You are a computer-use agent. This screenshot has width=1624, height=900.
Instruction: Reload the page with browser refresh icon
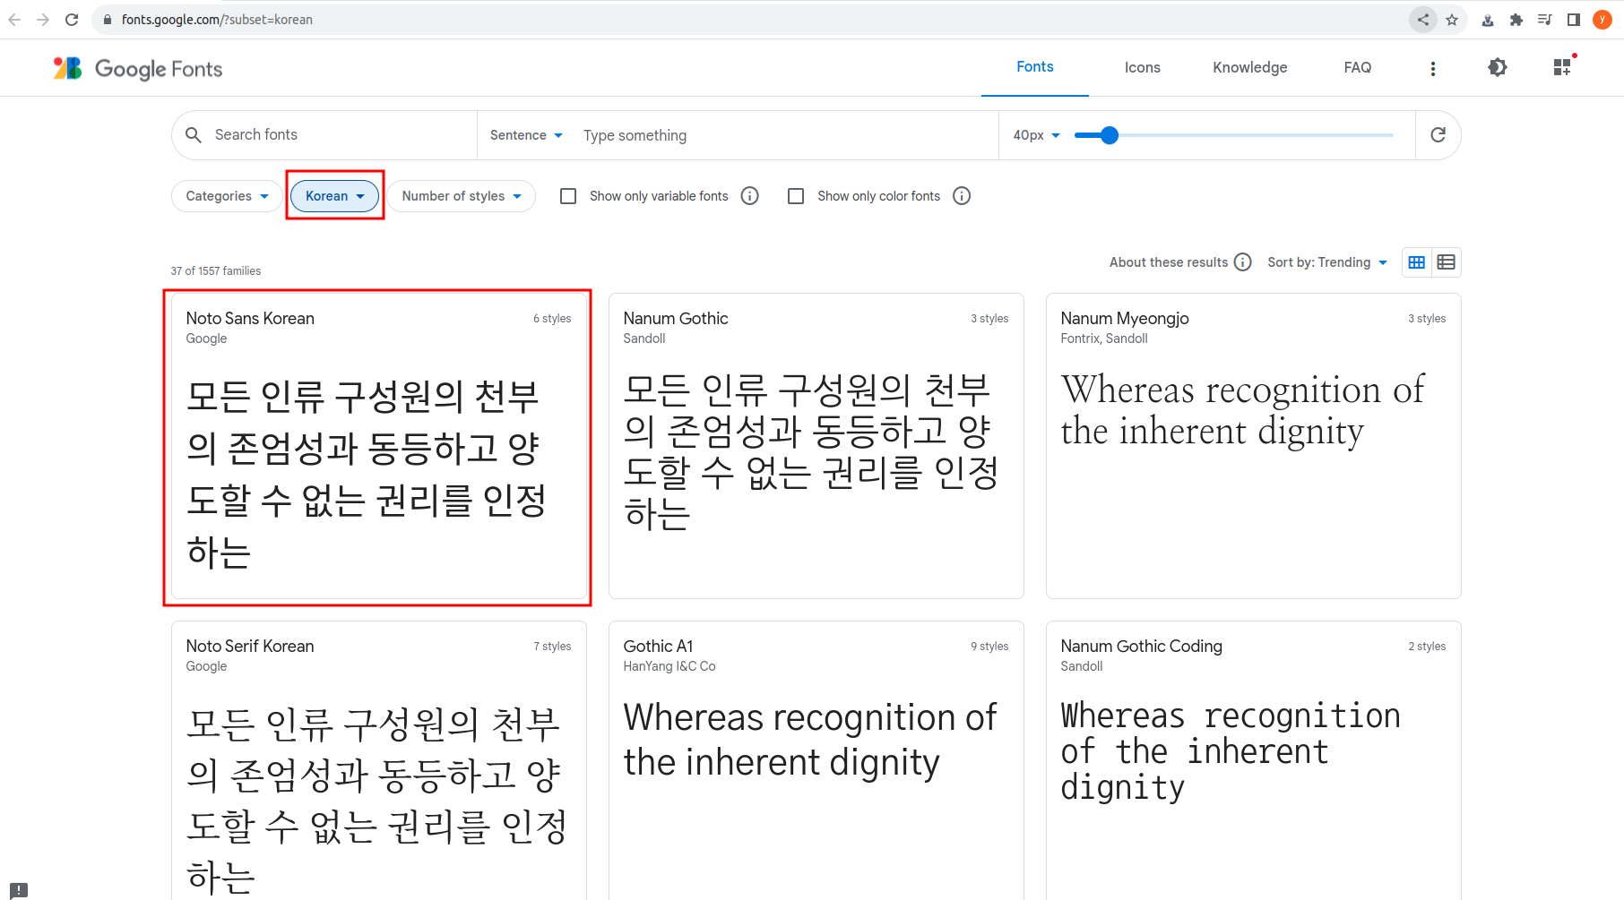[x=72, y=20]
